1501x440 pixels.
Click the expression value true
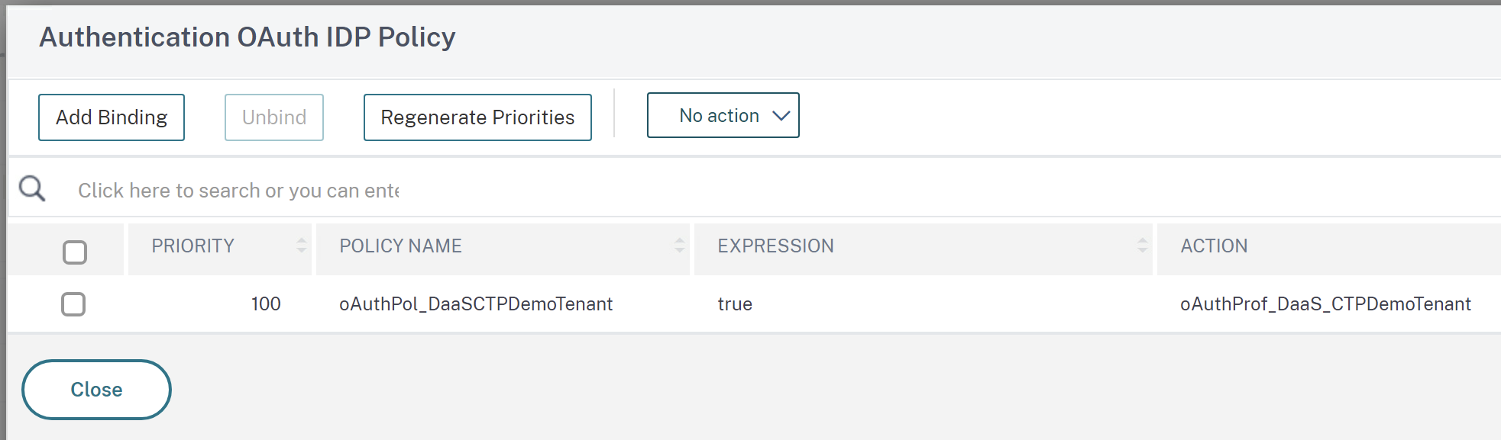(x=735, y=304)
